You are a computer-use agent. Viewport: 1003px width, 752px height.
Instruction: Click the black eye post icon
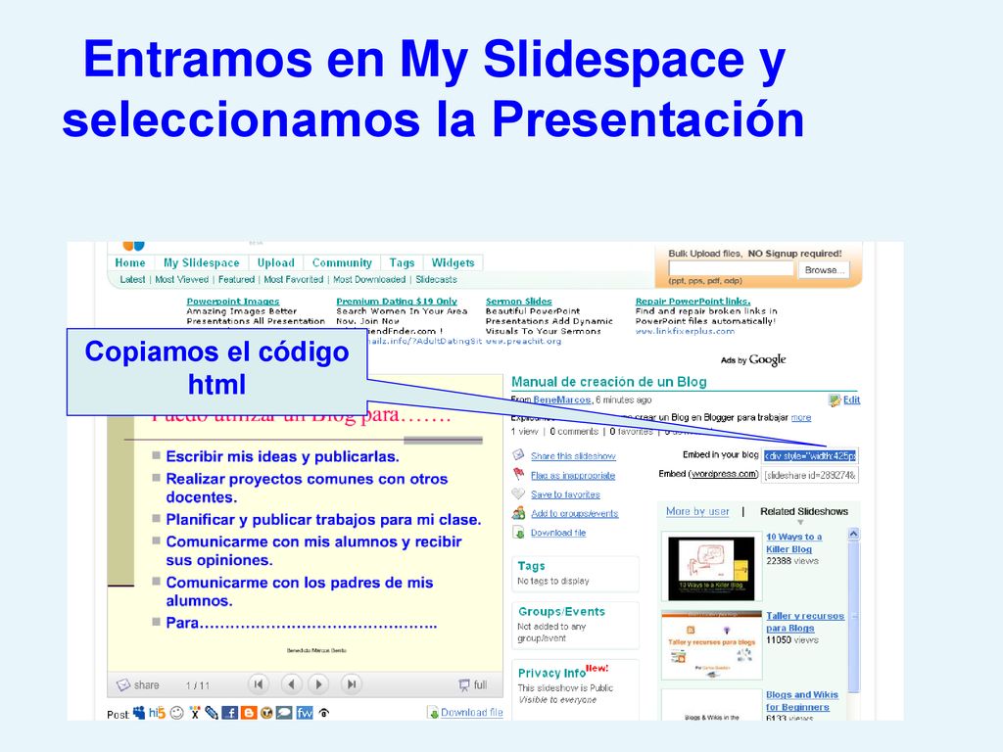pyautogui.click(x=324, y=713)
